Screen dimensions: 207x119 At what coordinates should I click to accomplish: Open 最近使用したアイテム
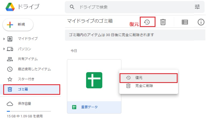point(34,69)
